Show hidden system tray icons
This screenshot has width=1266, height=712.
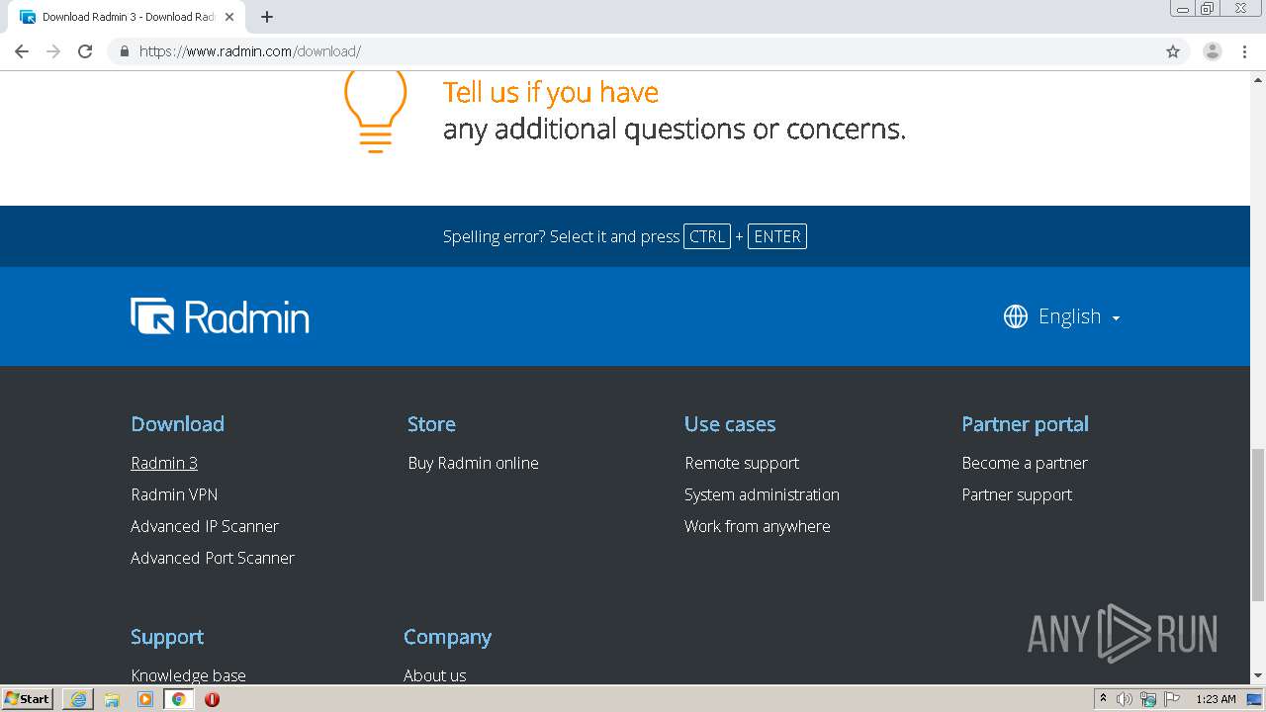tap(1103, 699)
